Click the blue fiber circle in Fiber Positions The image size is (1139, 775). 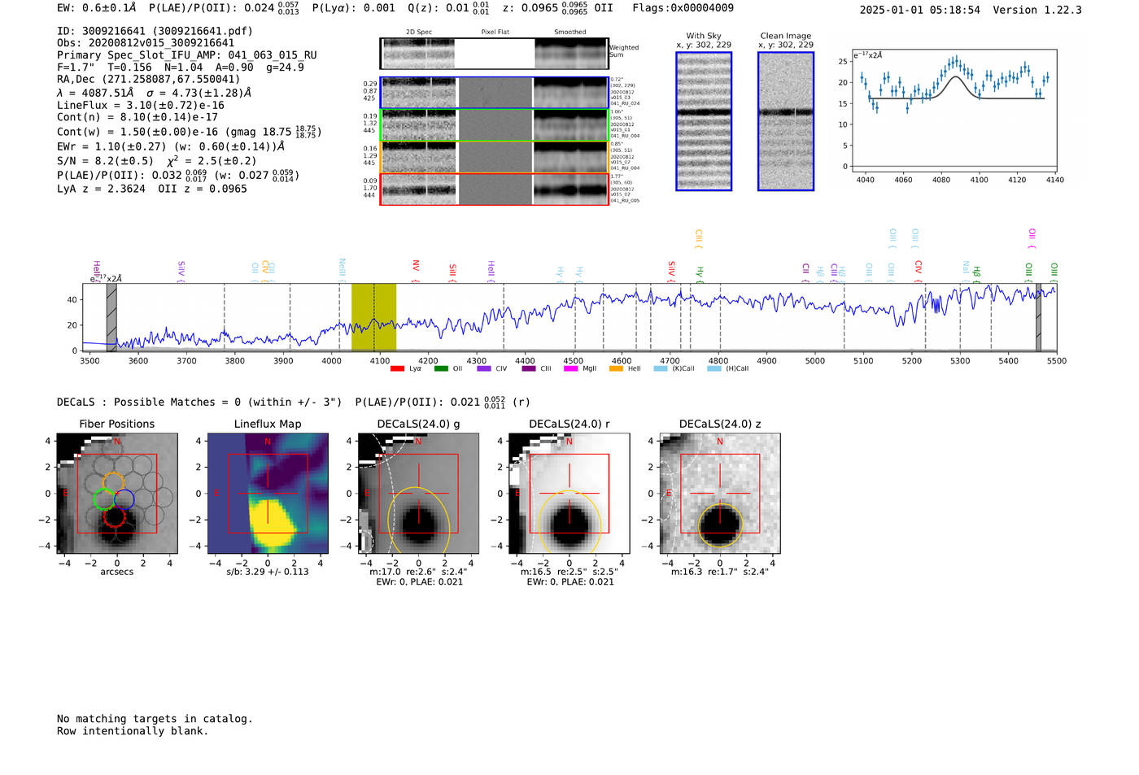click(124, 499)
